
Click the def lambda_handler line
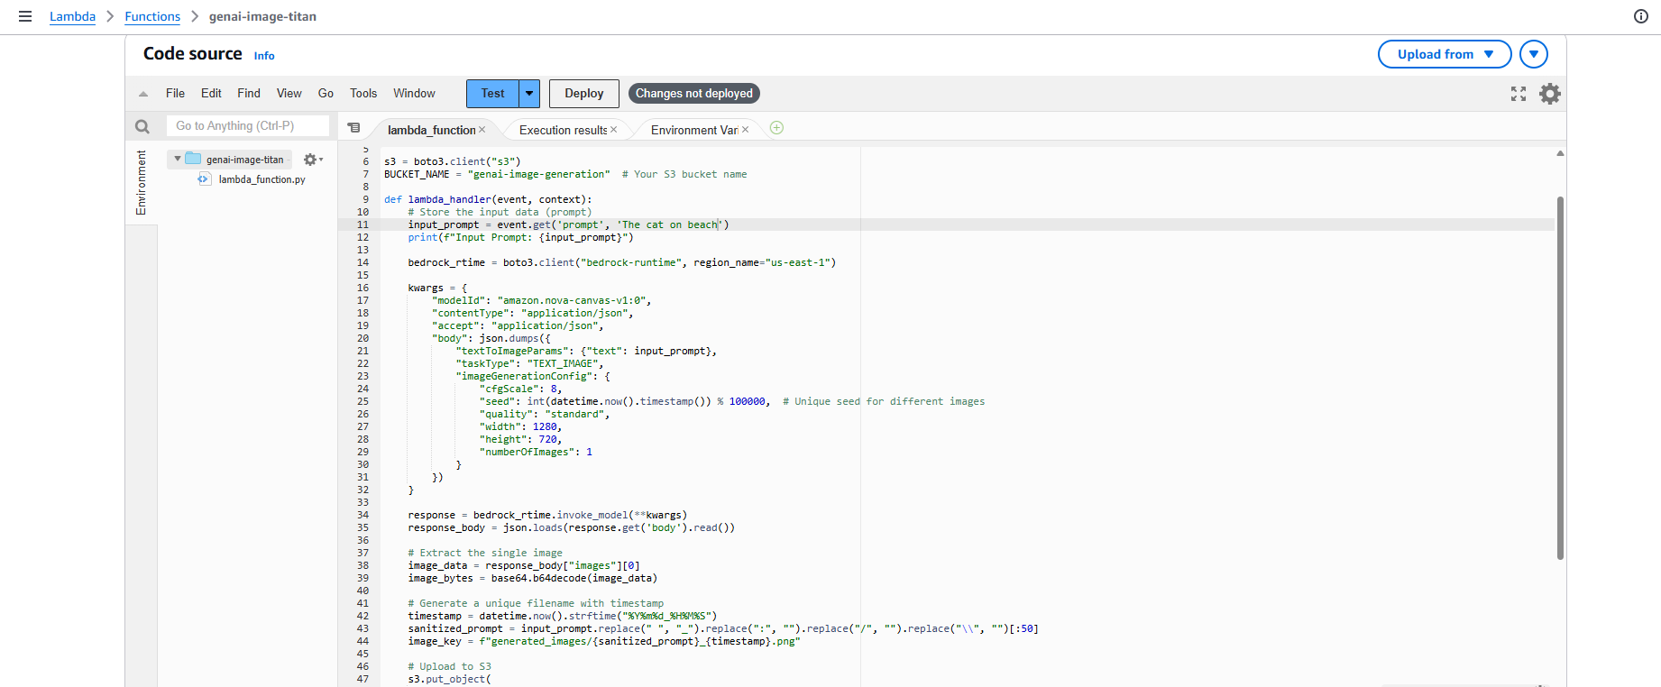tap(488, 199)
